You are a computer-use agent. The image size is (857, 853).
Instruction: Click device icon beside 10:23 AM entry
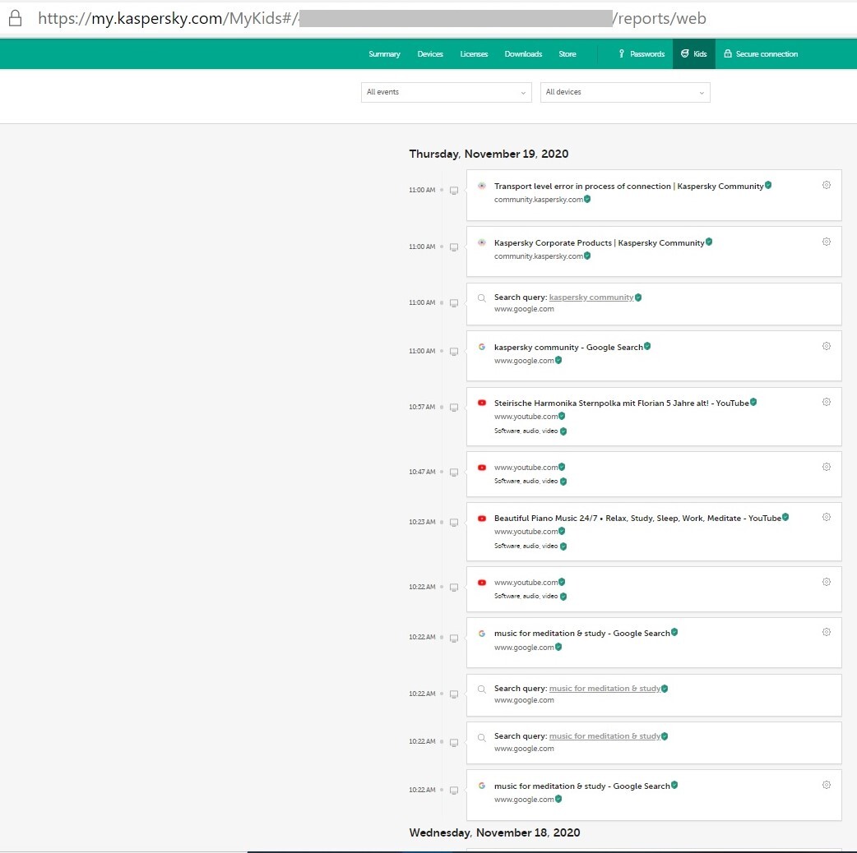(x=454, y=523)
